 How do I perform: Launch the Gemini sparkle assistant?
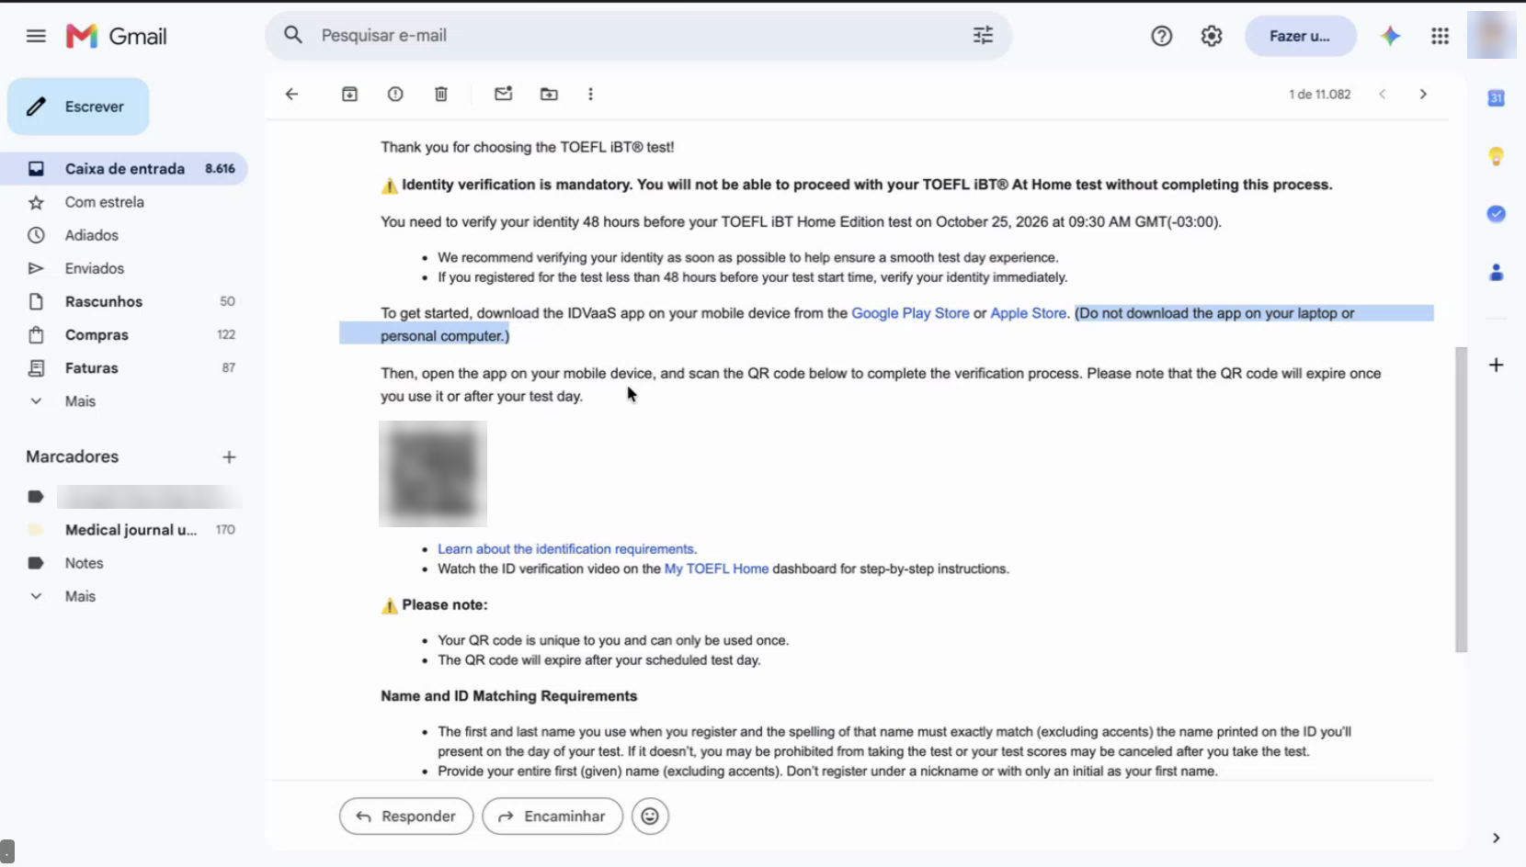(x=1390, y=36)
